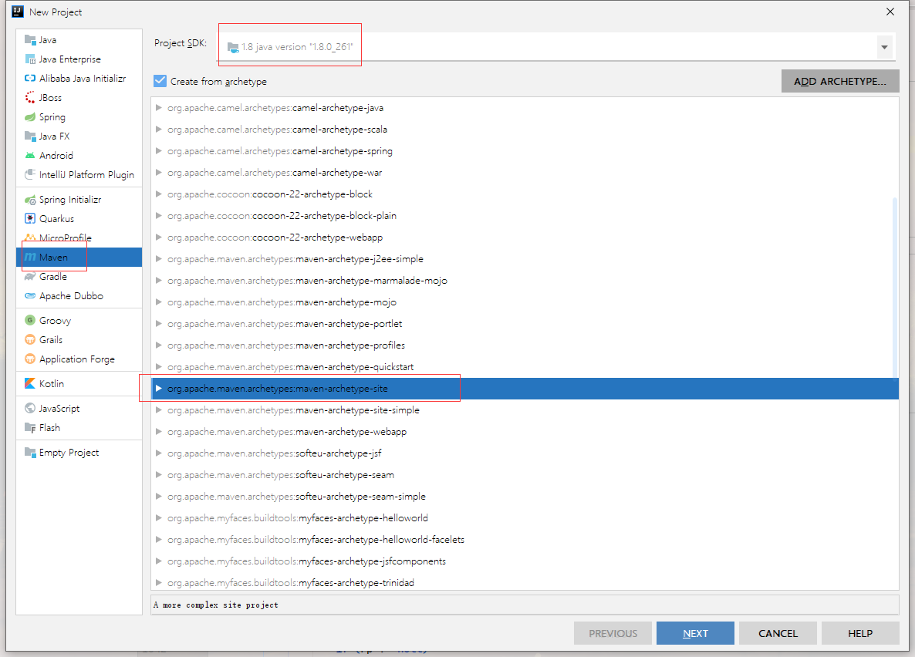Click the NEXT button
The image size is (915, 657).
point(695,633)
